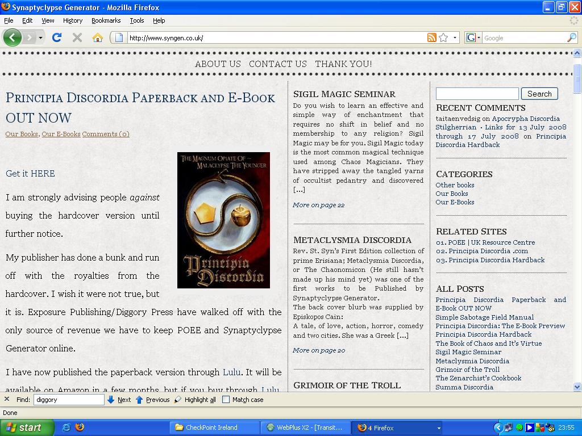Close the Find bar

click(x=7, y=399)
